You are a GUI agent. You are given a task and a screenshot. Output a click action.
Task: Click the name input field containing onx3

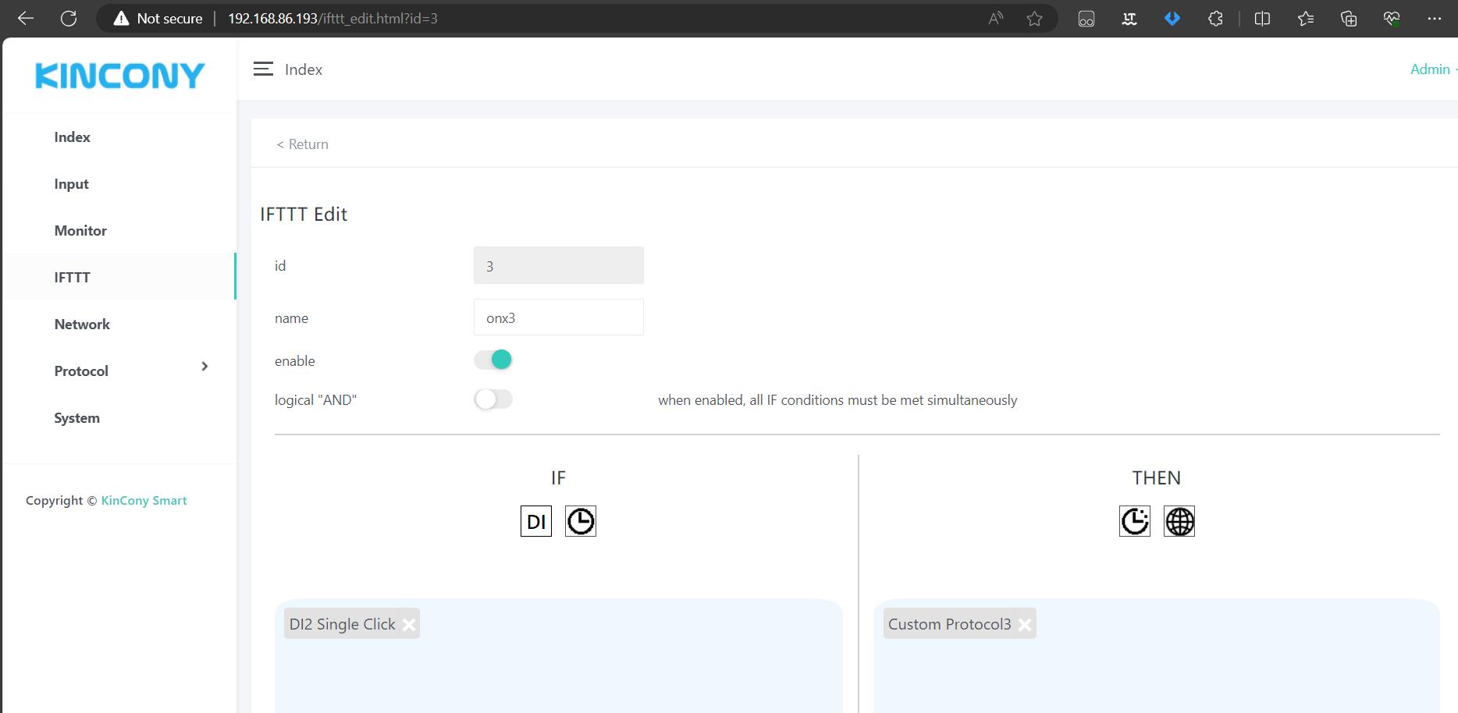558,317
